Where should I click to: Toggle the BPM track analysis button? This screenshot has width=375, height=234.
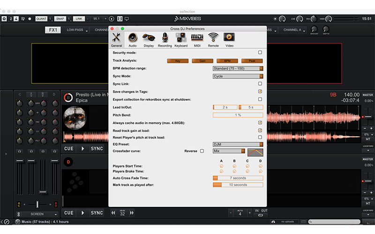pyautogui.click(x=227, y=61)
